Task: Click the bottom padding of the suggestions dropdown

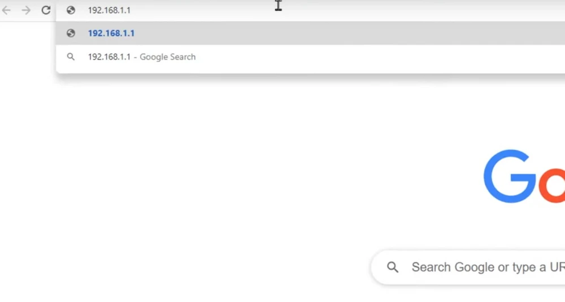Action: pyautogui.click(x=282, y=71)
